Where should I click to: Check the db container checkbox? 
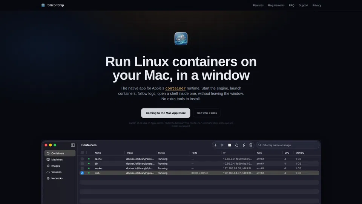pyautogui.click(x=82, y=164)
